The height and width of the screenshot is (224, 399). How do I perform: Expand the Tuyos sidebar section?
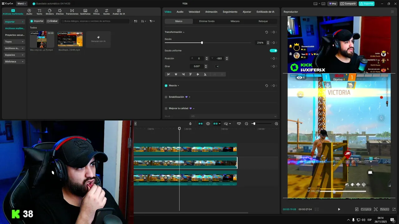pyautogui.click(x=14, y=41)
